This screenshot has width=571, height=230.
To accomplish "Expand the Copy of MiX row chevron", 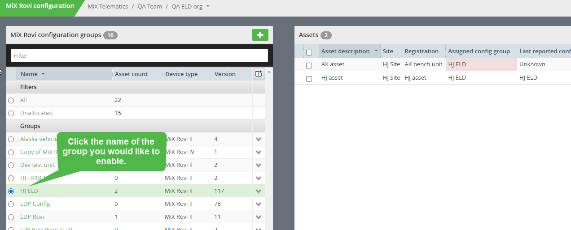I will [x=259, y=152].
